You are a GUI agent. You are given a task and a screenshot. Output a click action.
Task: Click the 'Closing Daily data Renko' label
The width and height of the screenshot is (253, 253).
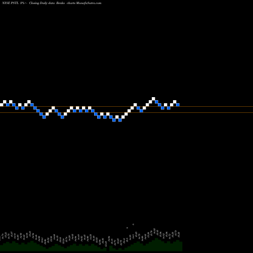[47, 3]
